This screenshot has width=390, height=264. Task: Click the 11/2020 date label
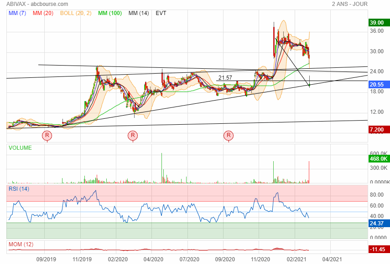260,259
